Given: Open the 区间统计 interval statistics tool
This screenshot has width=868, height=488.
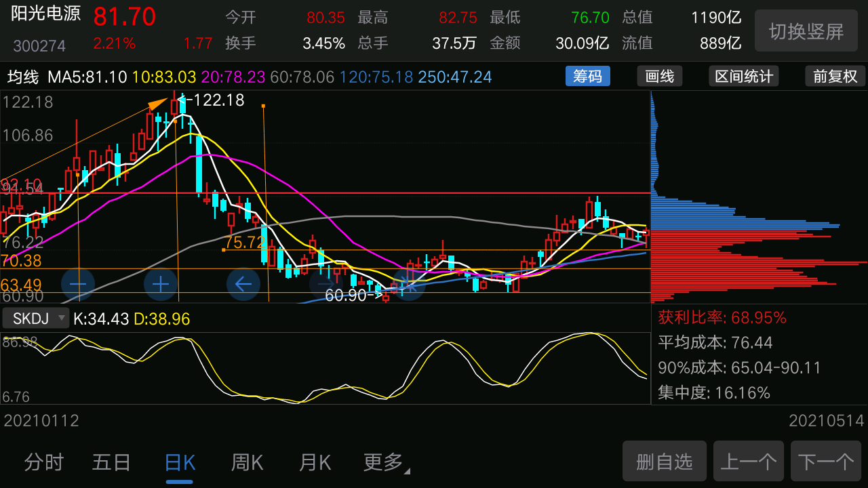Looking at the screenshot, I should (743, 76).
